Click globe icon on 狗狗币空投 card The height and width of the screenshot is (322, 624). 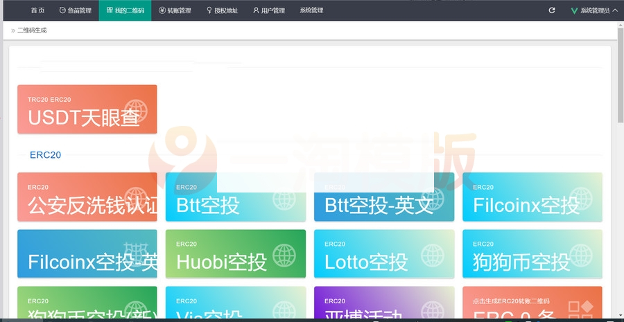(582, 257)
